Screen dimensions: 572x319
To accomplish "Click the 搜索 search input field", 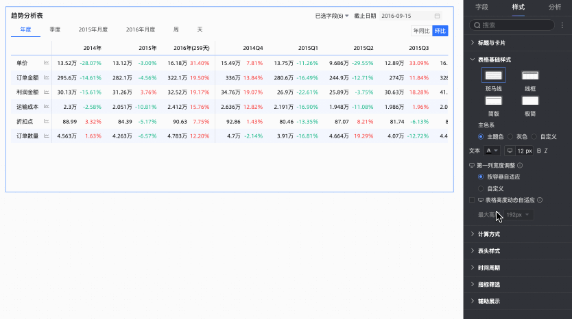I will [x=512, y=25].
